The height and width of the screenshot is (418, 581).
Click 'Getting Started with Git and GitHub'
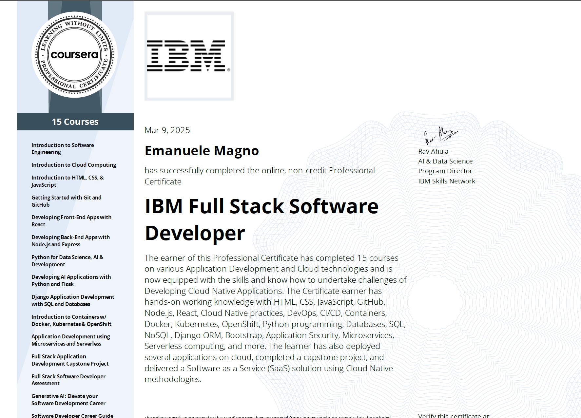(x=66, y=201)
